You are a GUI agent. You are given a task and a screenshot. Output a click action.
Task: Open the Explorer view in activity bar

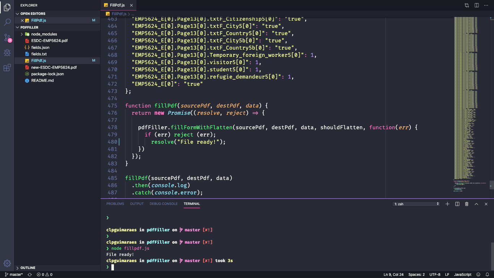(x=7, y=7)
